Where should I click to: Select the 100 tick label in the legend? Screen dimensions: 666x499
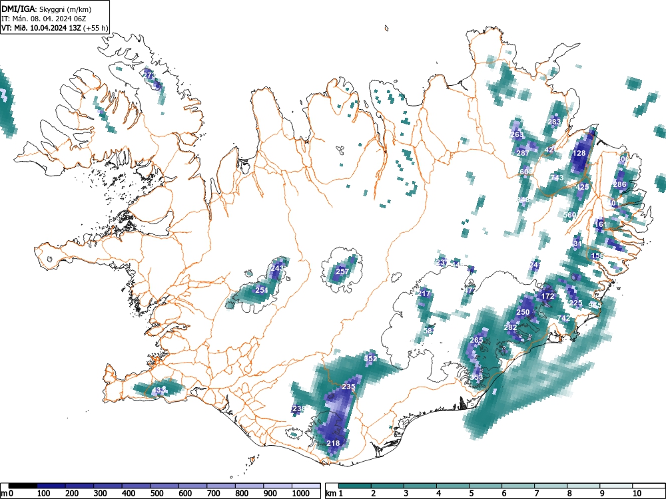coord(44,494)
